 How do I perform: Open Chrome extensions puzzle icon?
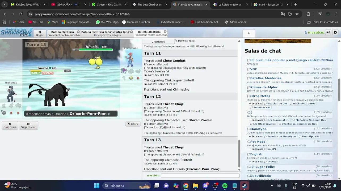coord(308,14)
